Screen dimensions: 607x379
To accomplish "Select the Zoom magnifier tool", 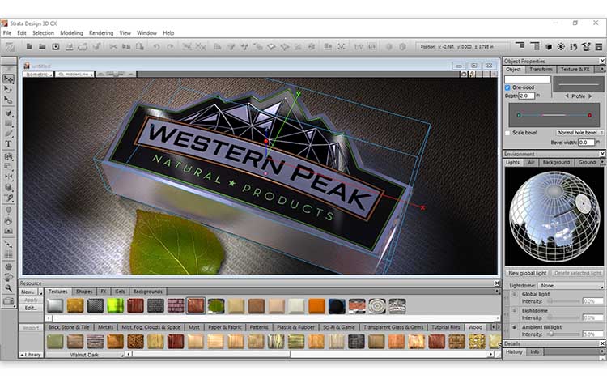I will (8, 288).
